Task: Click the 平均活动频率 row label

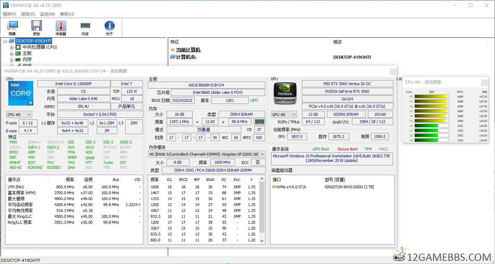Action: coord(20,205)
